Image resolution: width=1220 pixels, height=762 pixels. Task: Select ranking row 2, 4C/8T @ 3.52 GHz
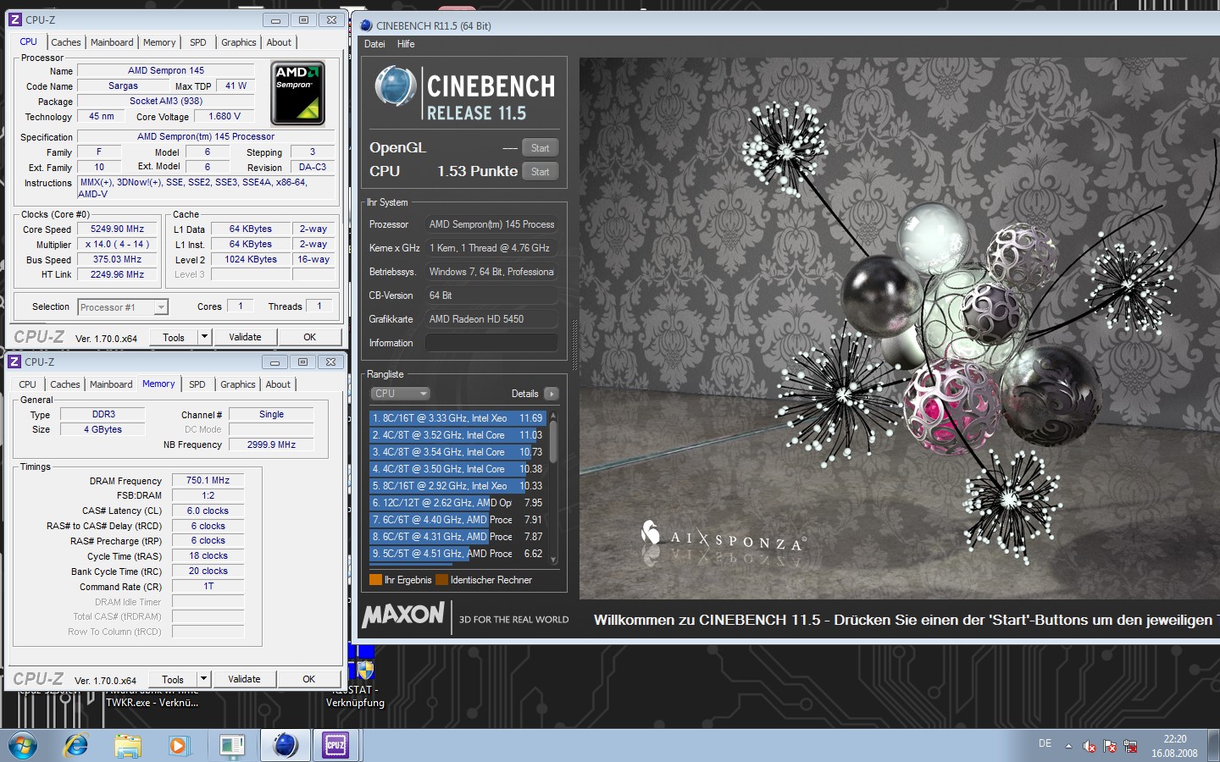[457, 435]
